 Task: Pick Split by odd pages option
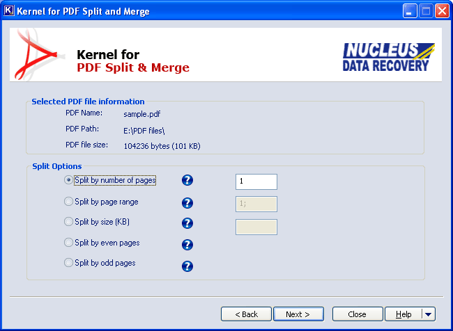coord(68,263)
